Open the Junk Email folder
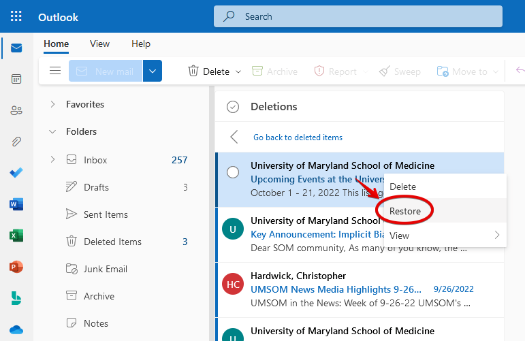This screenshot has width=525, height=341. pyautogui.click(x=106, y=269)
